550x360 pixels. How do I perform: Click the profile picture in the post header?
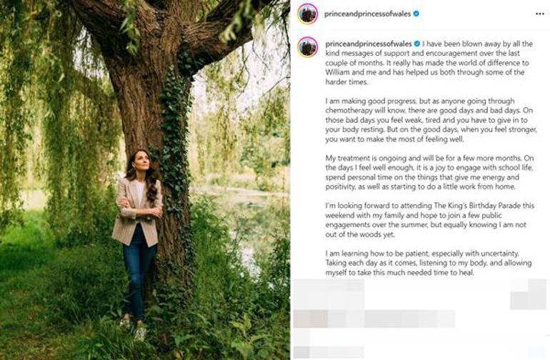tap(308, 14)
